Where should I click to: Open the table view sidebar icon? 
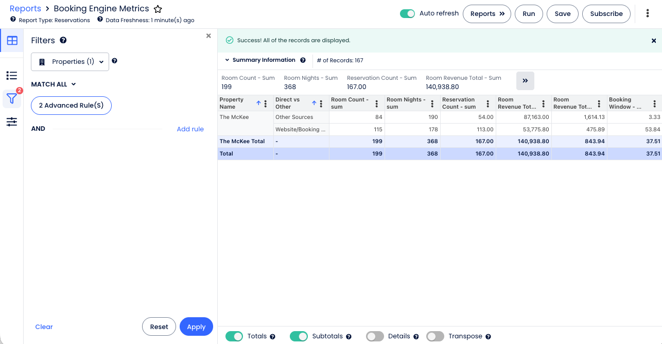[x=12, y=41]
